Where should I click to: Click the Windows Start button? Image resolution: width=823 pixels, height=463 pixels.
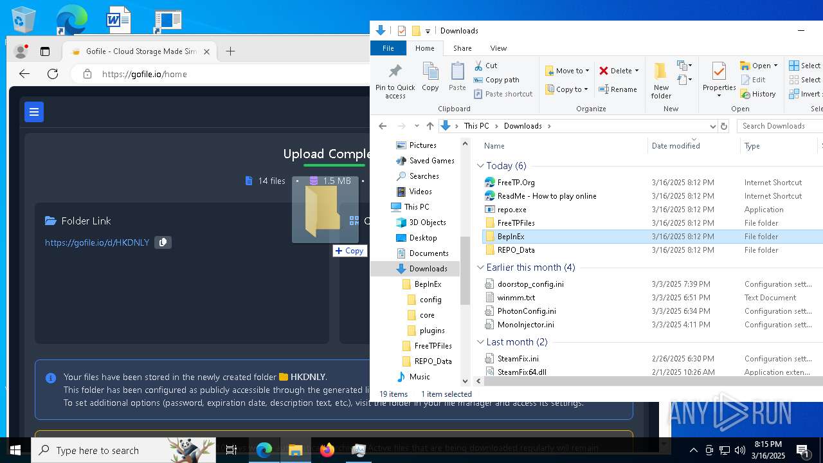[15, 450]
